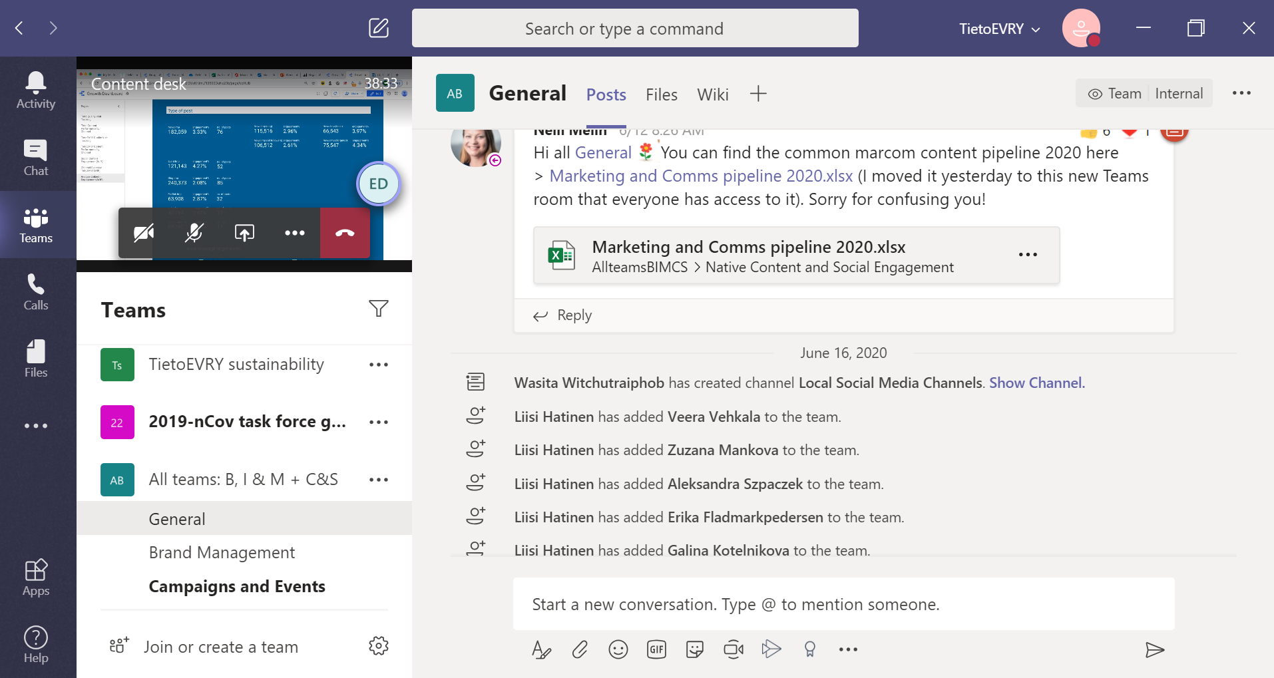Screen dimensions: 1274x678
Task: Expand the TietoEVRY organization dropdown
Action: 998,29
